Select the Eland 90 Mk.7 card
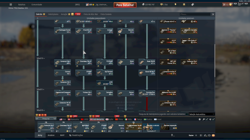The image size is (250, 140). coord(147,72)
